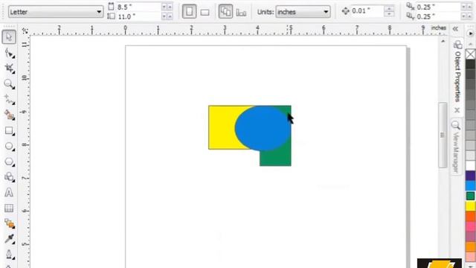This screenshot has width=476, height=268.
Task: Click the No Color swatch in palette
Action: coord(470,54)
